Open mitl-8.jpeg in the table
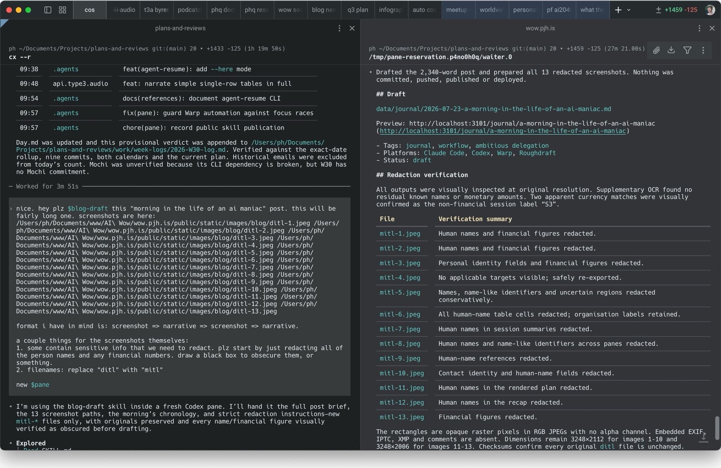This screenshot has height=468, width=721. pos(400,343)
